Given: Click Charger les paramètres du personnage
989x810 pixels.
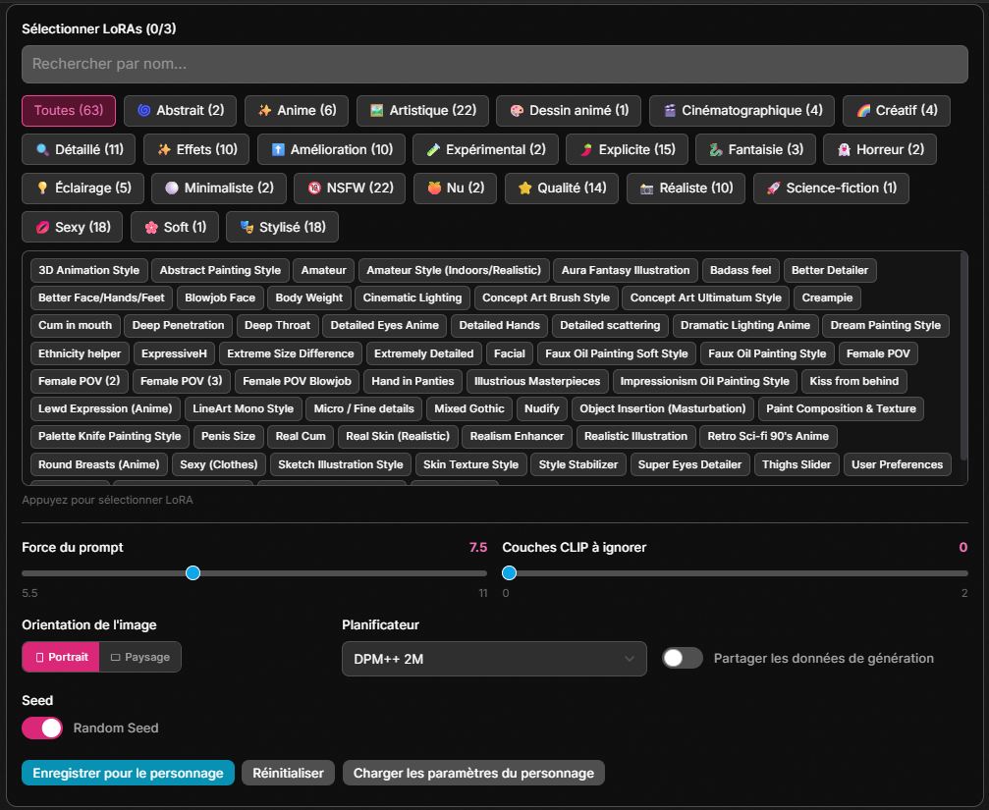Looking at the screenshot, I should pyautogui.click(x=473, y=773).
